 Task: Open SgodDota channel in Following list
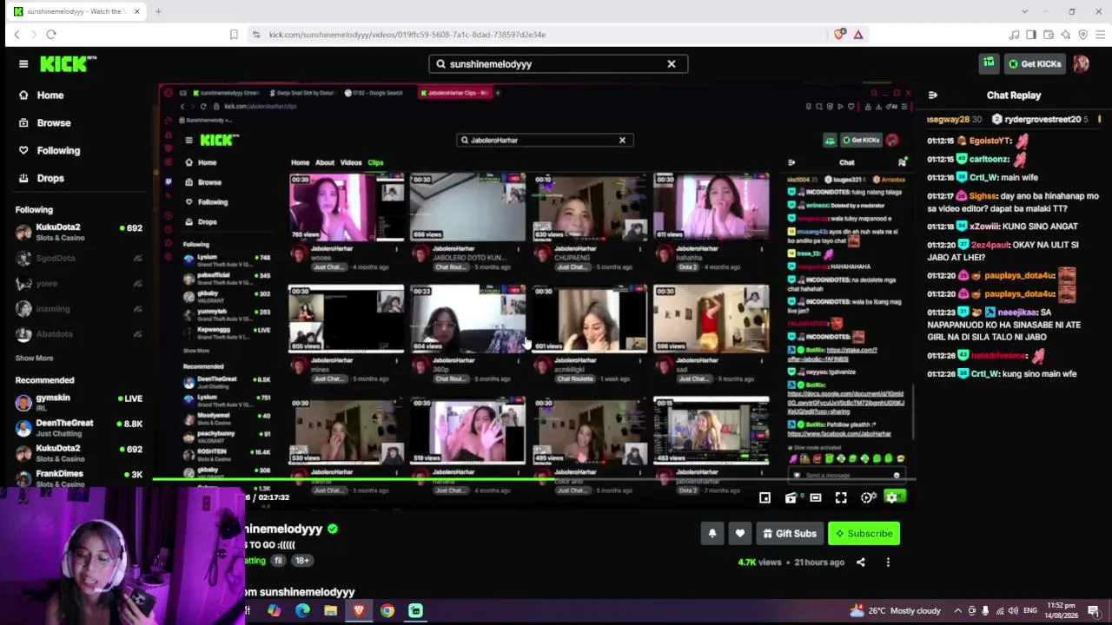[x=78, y=258]
